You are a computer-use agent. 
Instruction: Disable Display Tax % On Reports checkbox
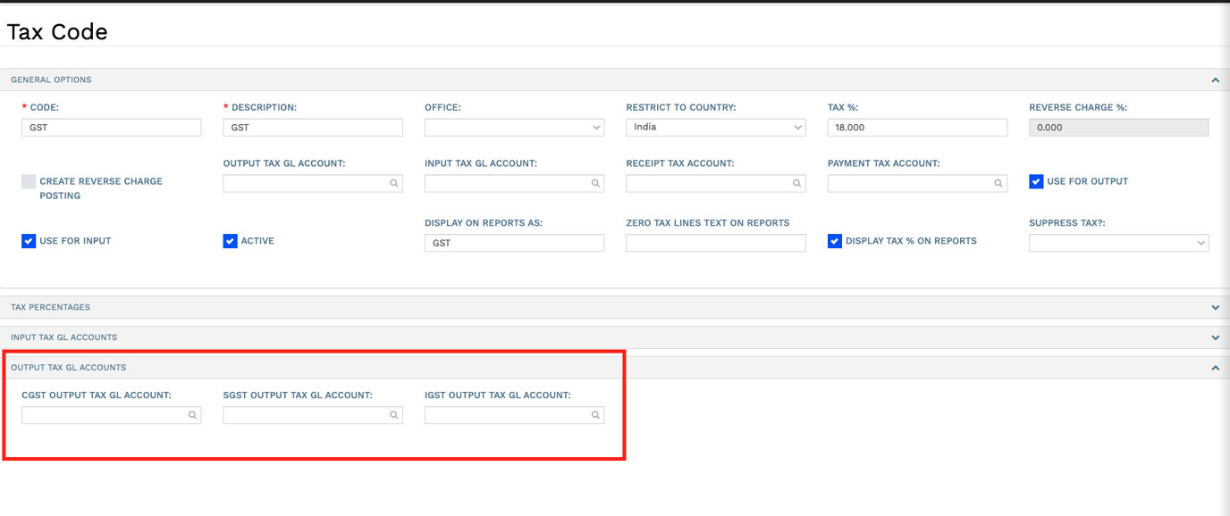click(835, 241)
